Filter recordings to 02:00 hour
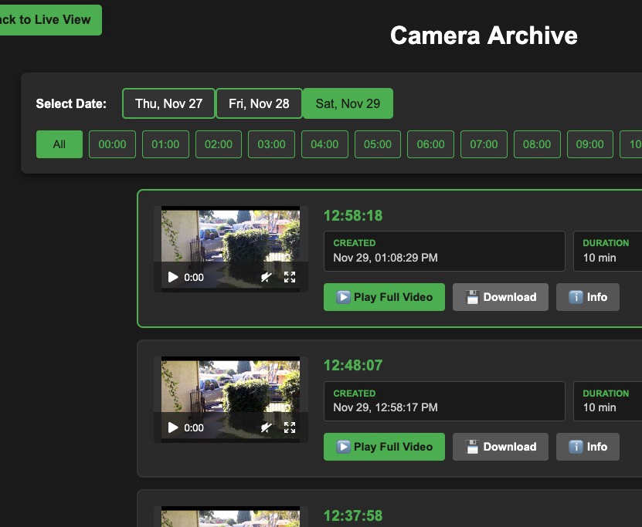 tap(219, 144)
